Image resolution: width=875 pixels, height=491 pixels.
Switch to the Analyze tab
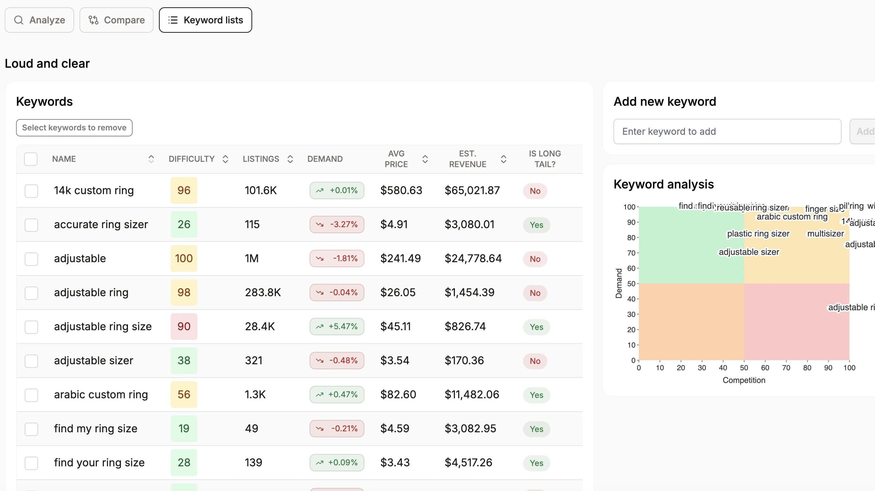click(x=39, y=20)
